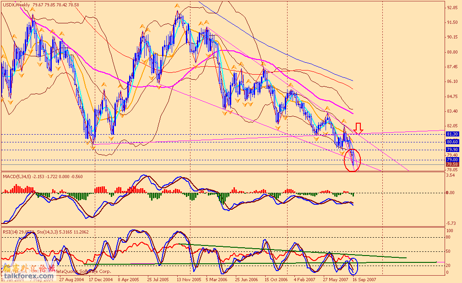Click the 20 oscillator scale label
Viewport: 462px width, 283px height.
pos(448,266)
